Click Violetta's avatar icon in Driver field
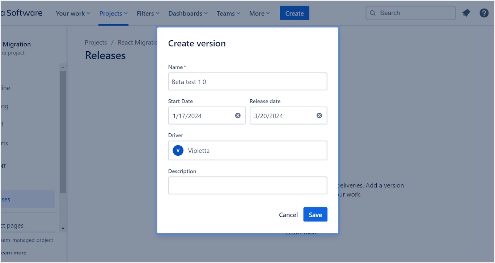 click(178, 151)
